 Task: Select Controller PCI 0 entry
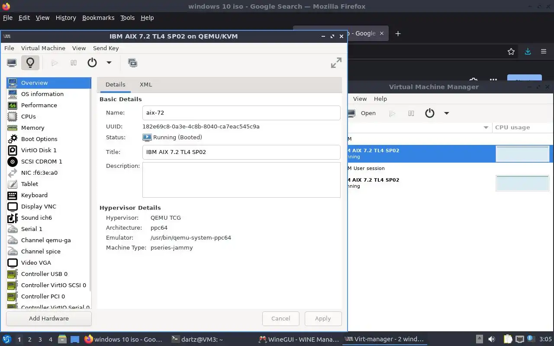point(49,296)
